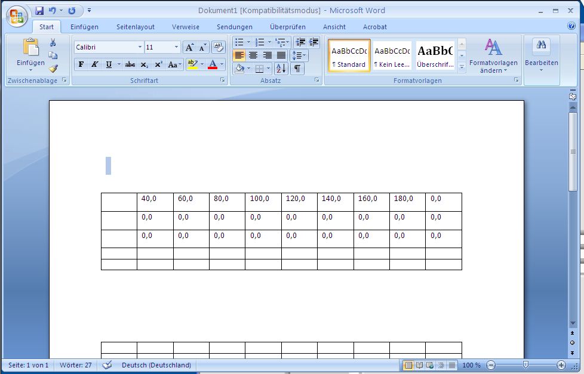Click the zoom slider handle
This screenshot has height=374, width=584.
point(525,364)
